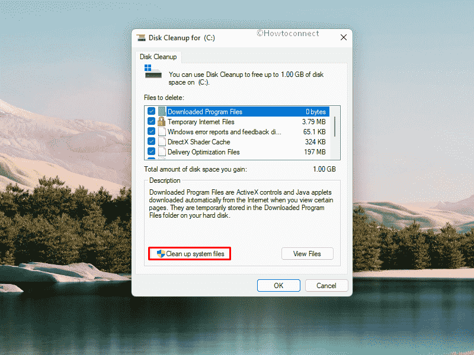
Task: Close the Disk Cleanup dialog with X
Action: point(344,37)
